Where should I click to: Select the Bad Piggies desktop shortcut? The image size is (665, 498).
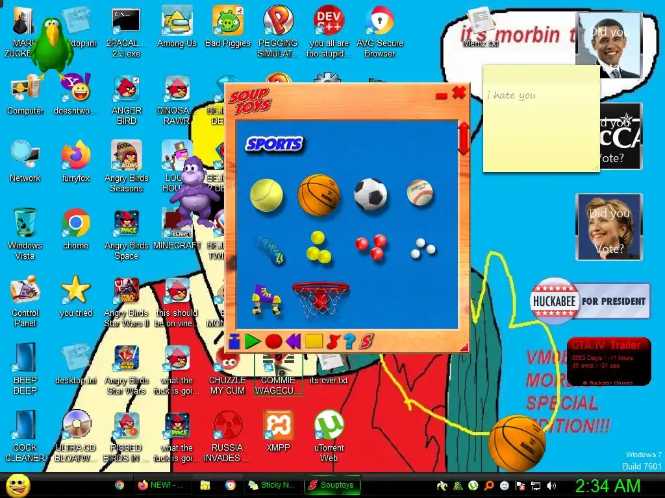228,27
